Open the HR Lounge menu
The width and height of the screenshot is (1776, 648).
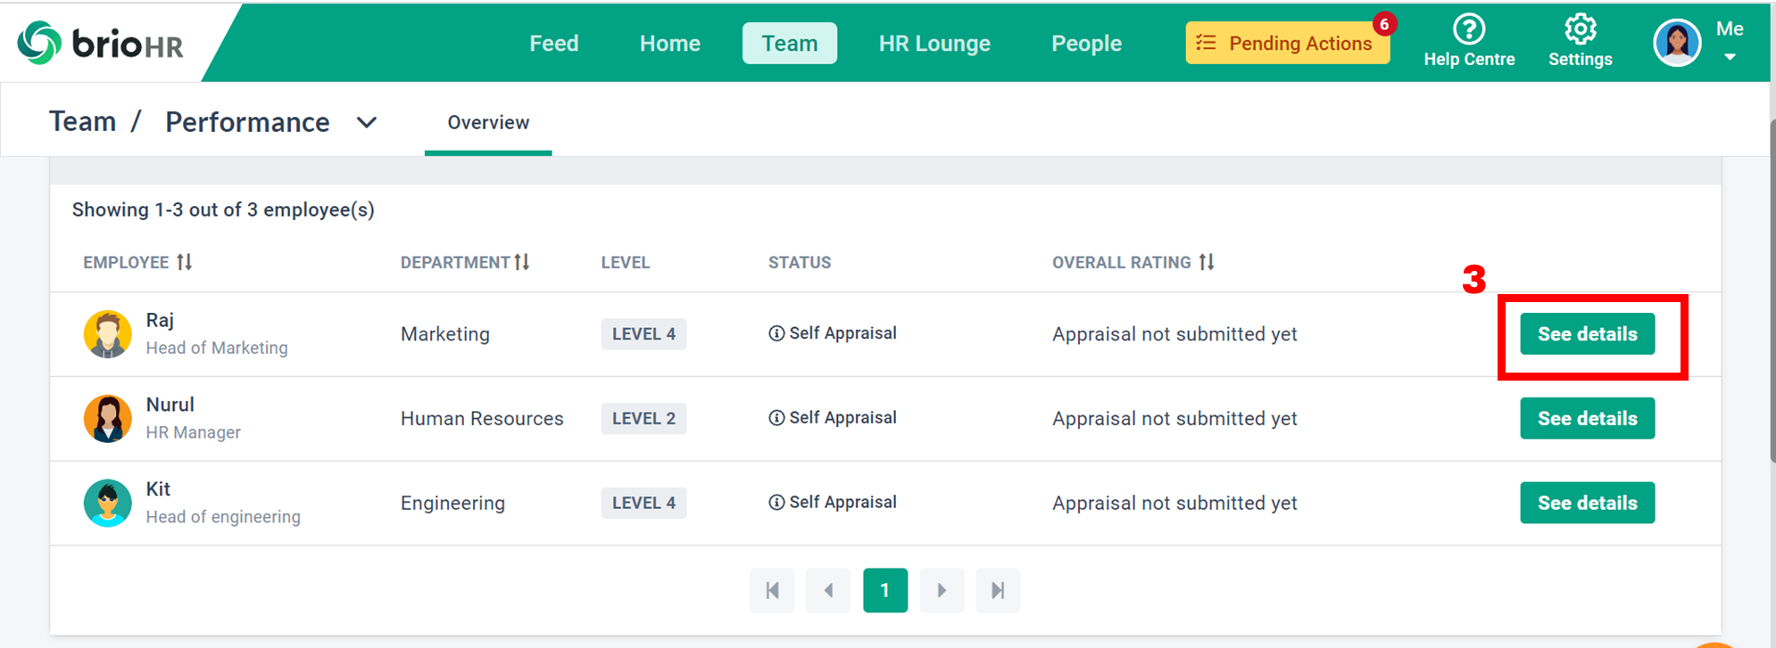[x=934, y=43]
